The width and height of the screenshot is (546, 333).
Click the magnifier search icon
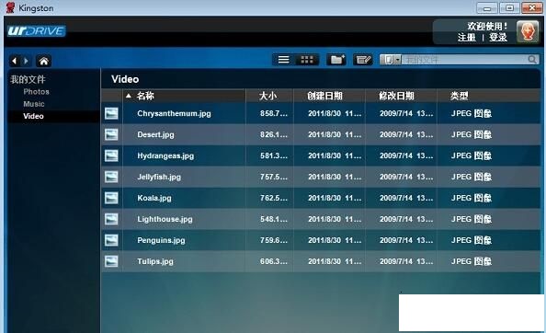(532, 60)
